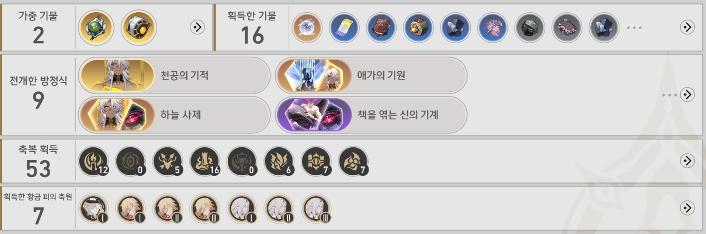Screen dimensions: 706x234
Task: Select the blessing path icon with count 5
Action: coord(168,161)
